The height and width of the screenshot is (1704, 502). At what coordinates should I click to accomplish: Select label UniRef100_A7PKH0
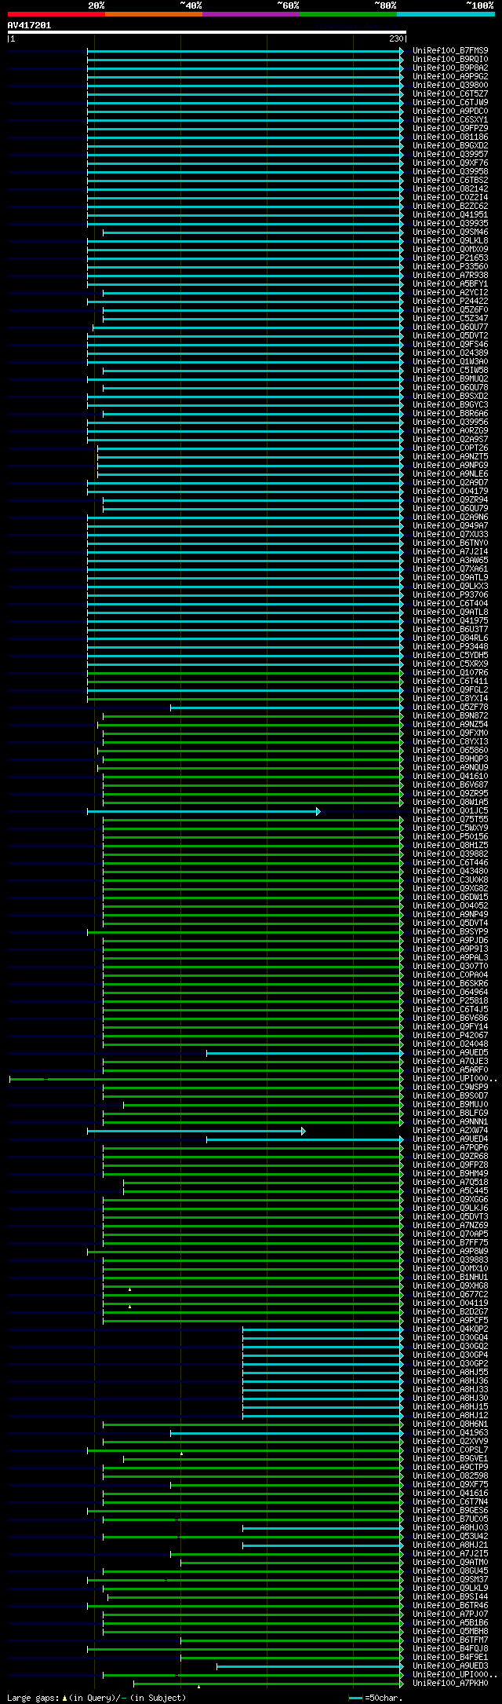450,1684
